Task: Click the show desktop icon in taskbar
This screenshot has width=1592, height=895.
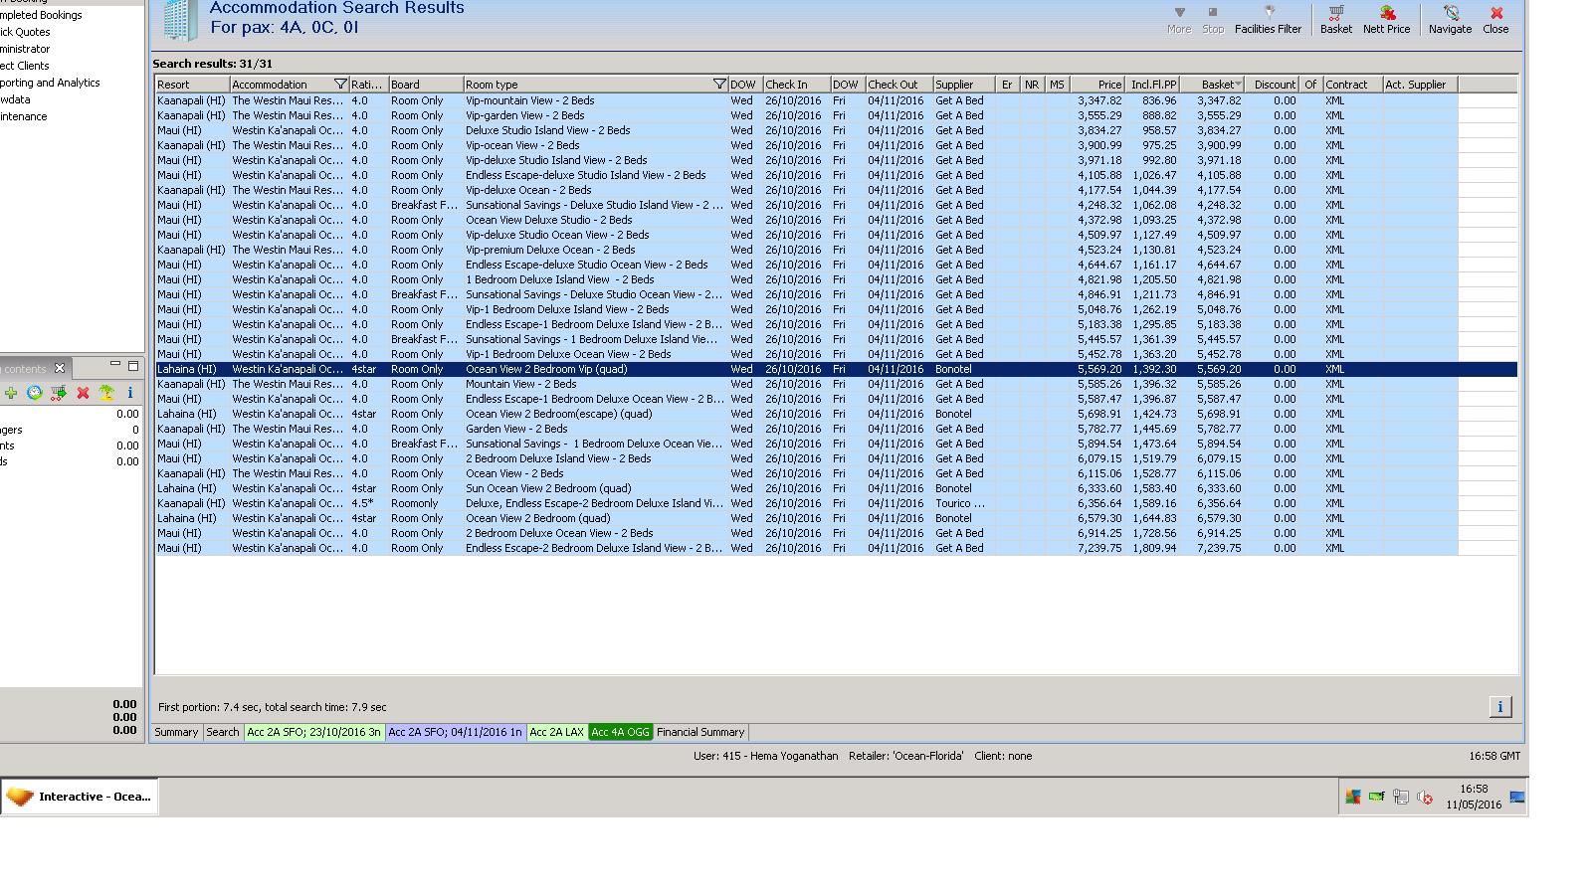Action: tap(1517, 797)
